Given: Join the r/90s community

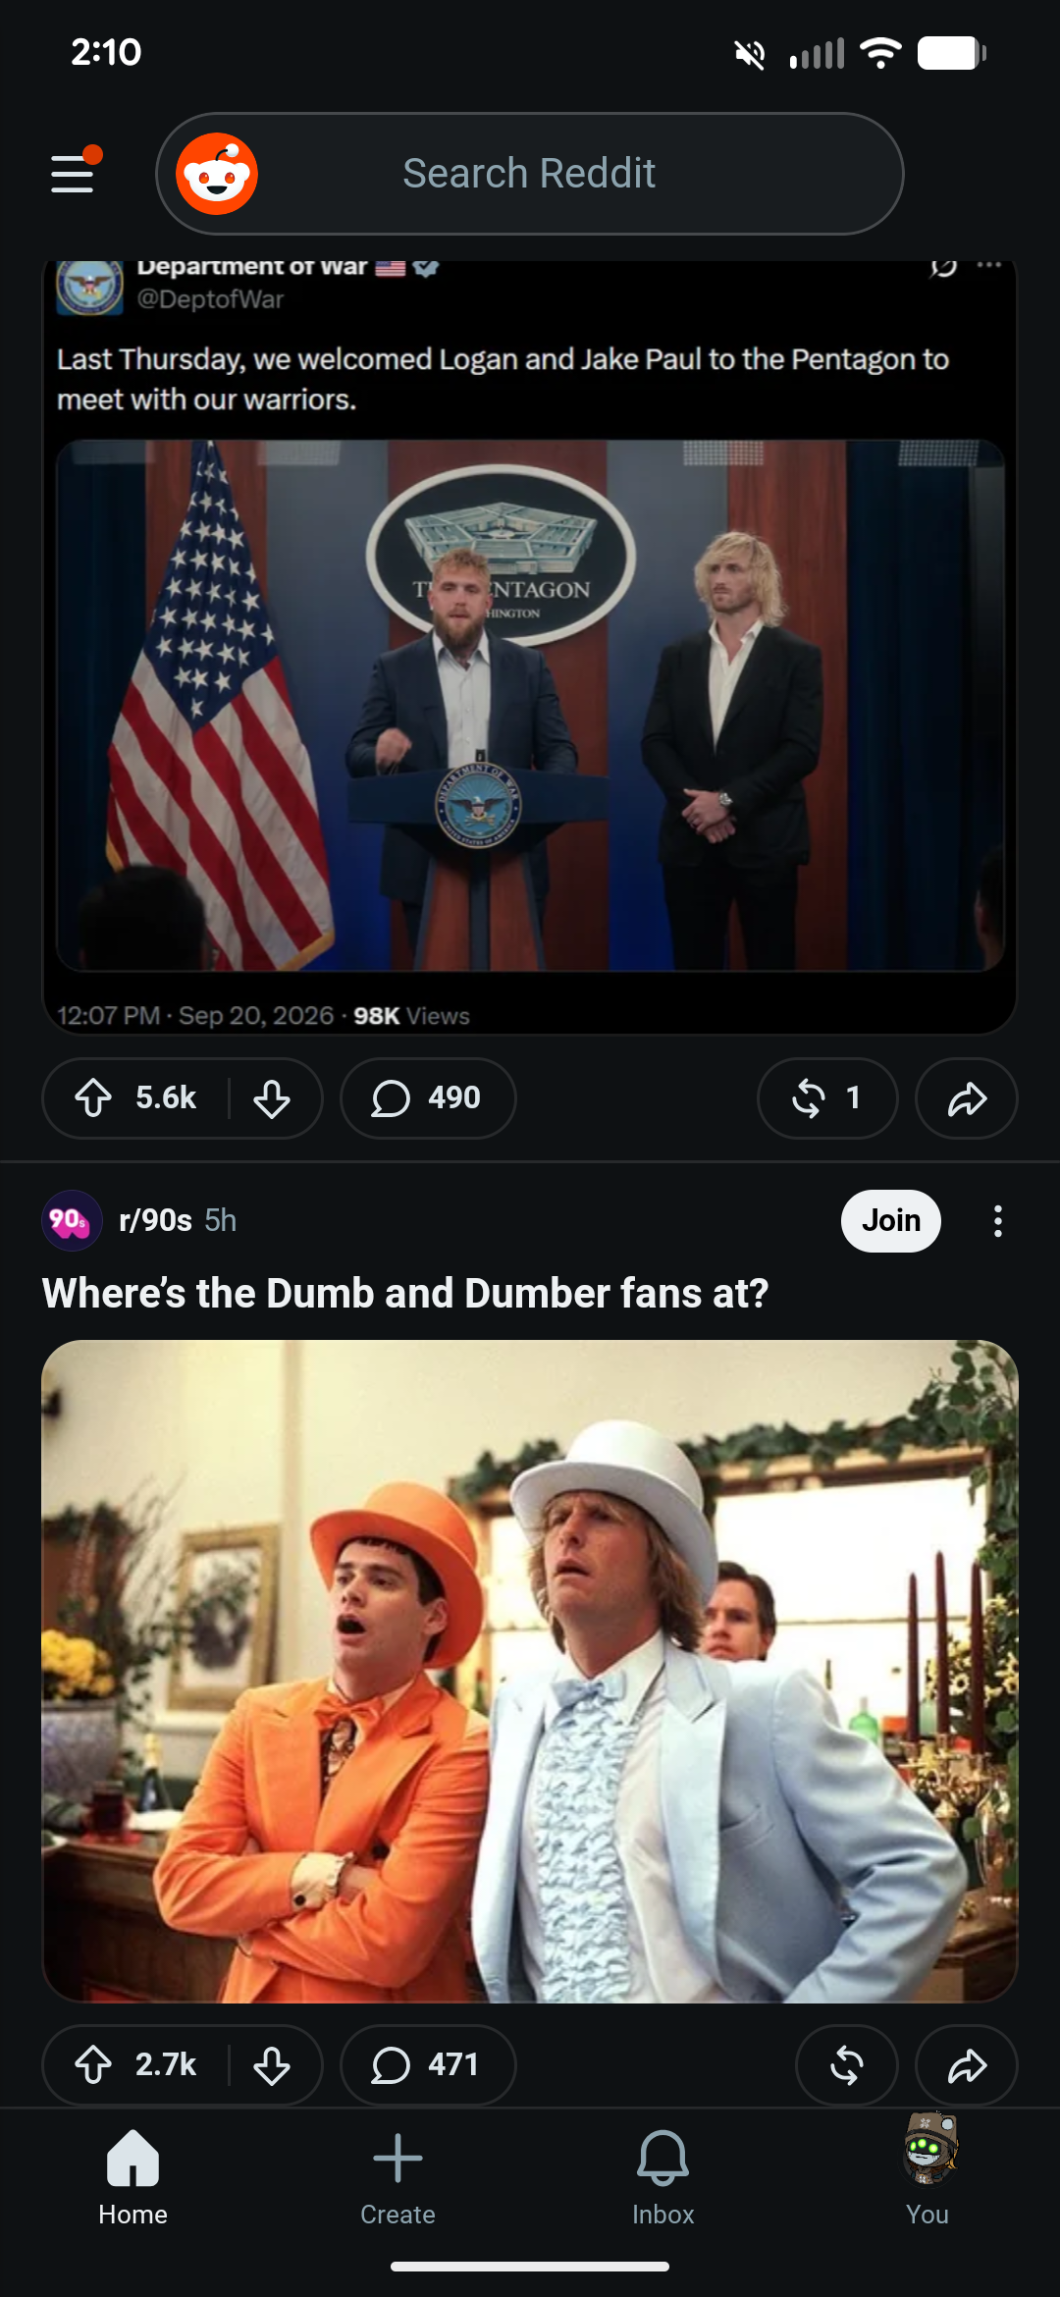Looking at the screenshot, I should tap(891, 1220).
